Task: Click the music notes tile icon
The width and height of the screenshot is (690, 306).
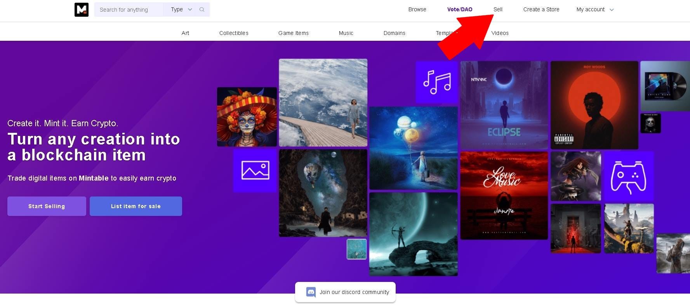Action: pyautogui.click(x=437, y=82)
